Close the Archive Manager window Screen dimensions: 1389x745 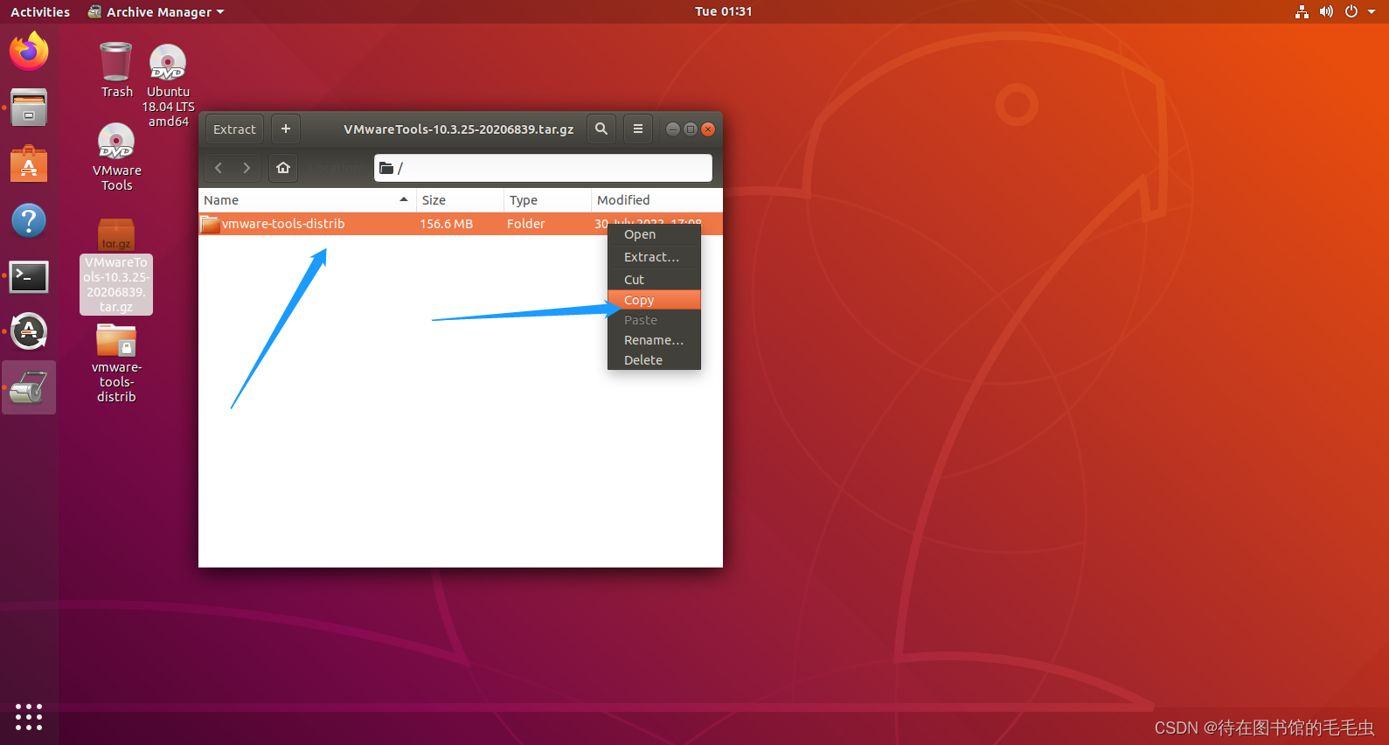tap(708, 129)
